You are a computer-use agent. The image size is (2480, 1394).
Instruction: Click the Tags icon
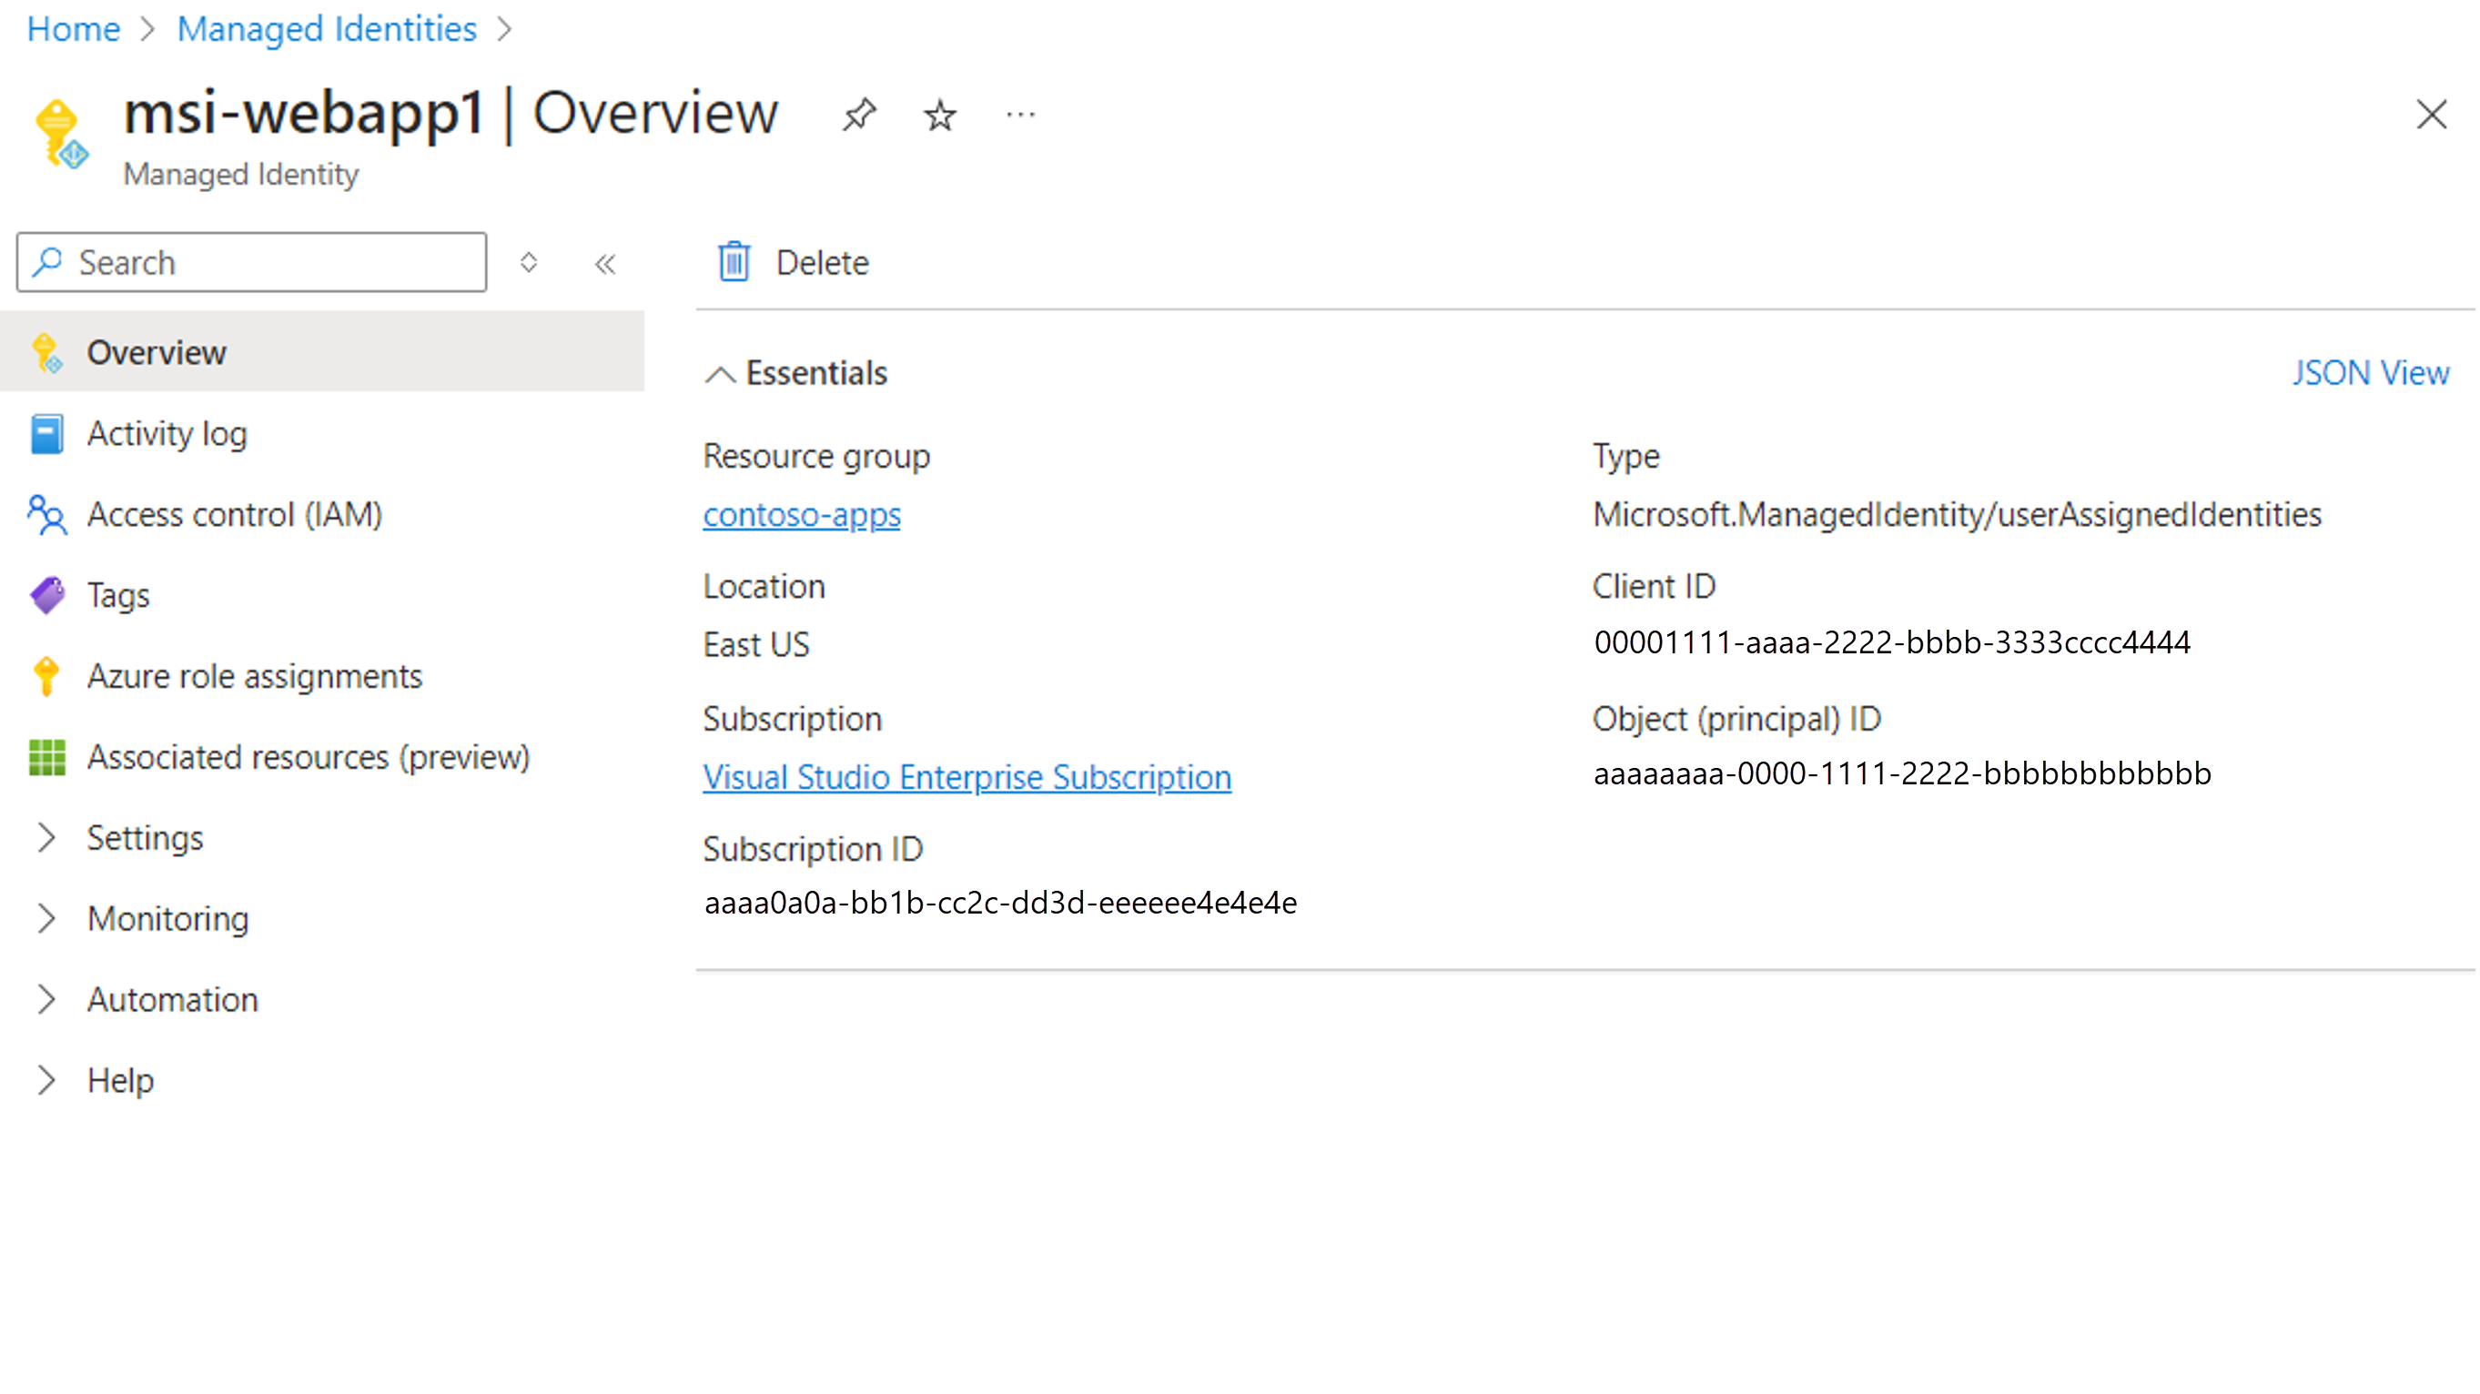click(46, 594)
